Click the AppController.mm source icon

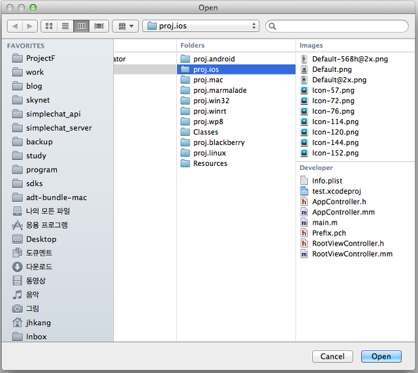point(304,212)
